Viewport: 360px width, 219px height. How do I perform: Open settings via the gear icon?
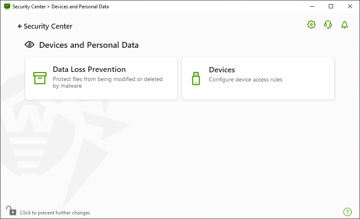311,25
